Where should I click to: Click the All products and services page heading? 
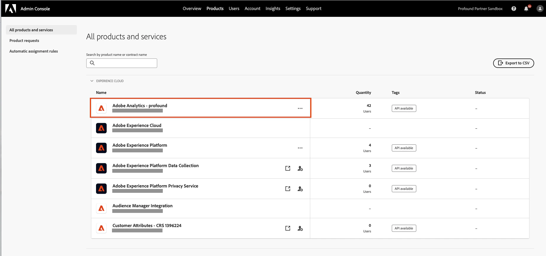[x=126, y=37]
